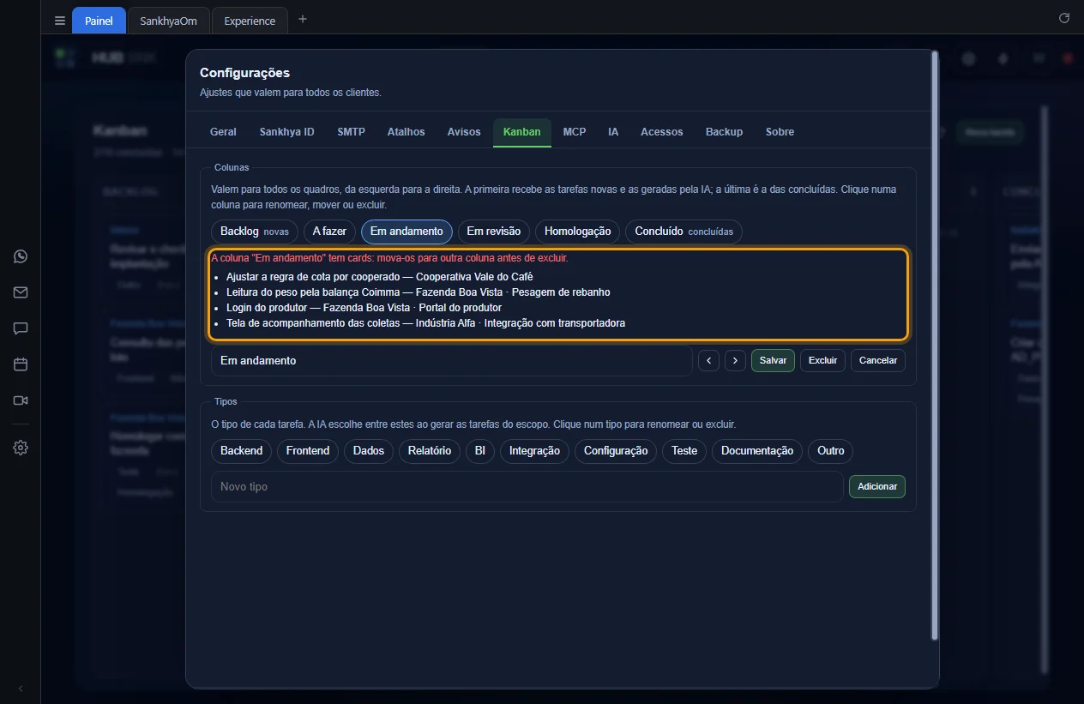Switch to the Painel tab
Viewport: 1084px width, 704px height.
(99, 21)
